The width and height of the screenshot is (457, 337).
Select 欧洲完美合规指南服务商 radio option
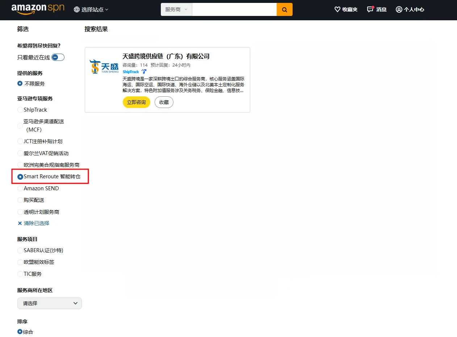pyautogui.click(x=20, y=165)
